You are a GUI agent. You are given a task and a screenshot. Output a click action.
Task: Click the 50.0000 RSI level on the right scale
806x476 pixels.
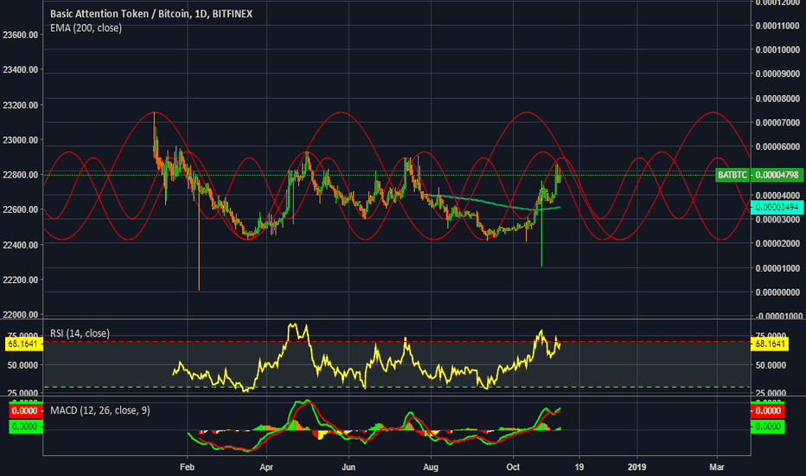[770, 365]
